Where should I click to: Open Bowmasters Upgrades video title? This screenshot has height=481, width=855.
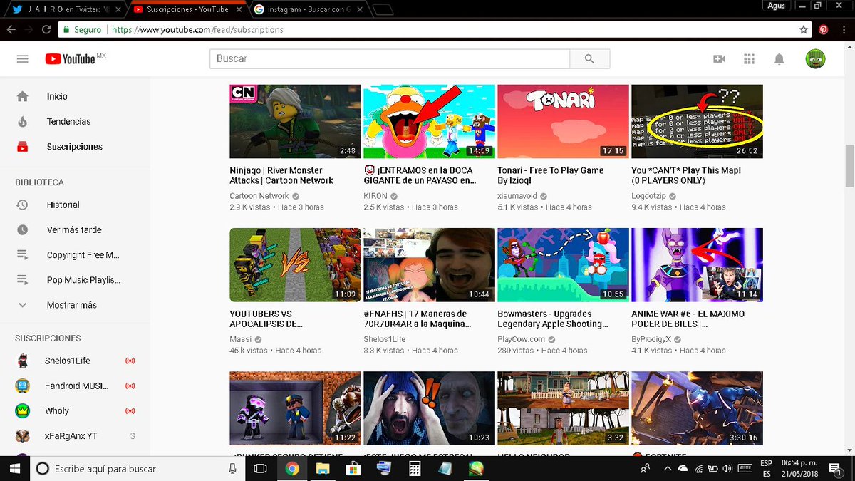click(553, 319)
